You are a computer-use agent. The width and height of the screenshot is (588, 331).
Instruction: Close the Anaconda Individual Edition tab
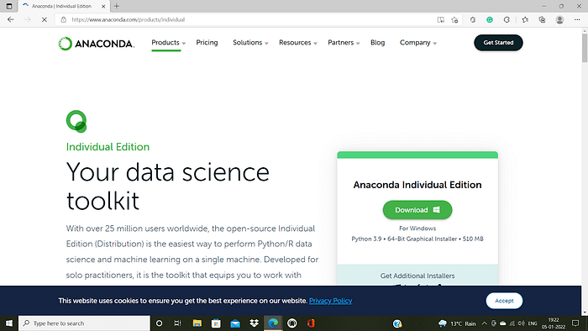[x=103, y=6]
